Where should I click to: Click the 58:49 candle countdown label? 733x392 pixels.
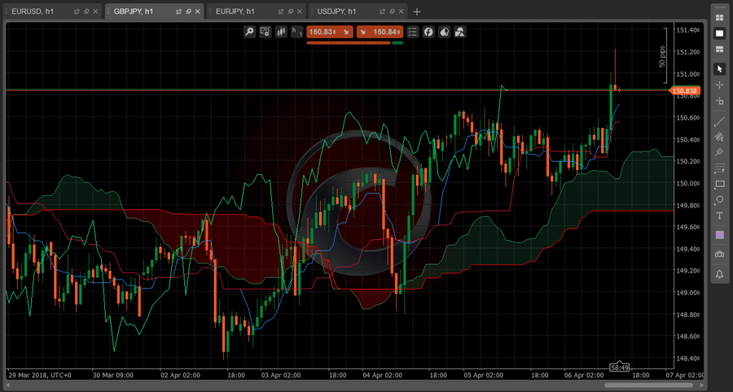618,368
